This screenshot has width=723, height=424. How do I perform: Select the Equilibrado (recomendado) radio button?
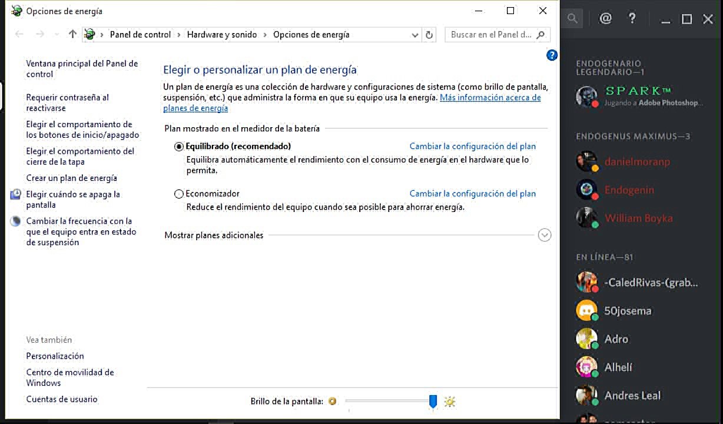[x=179, y=147]
